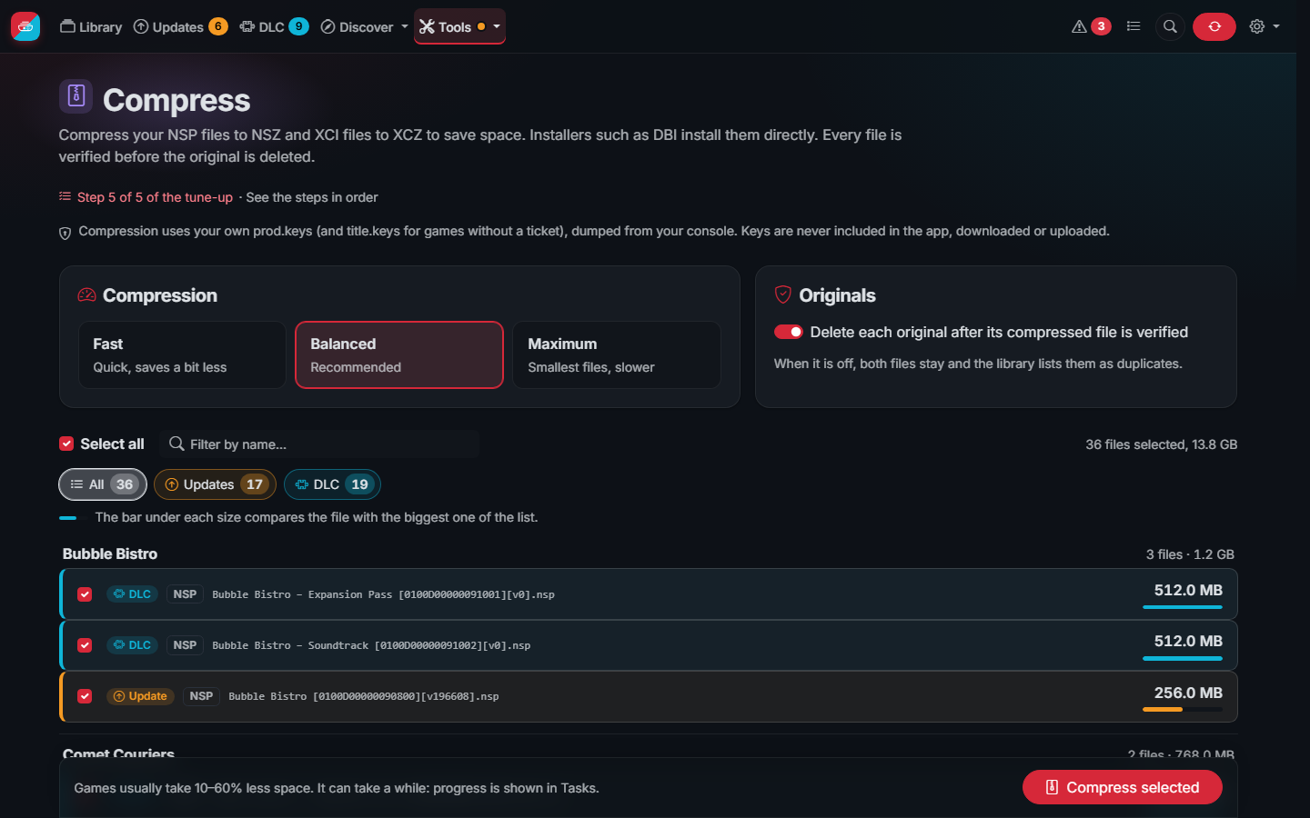This screenshot has width=1310, height=818.
Task: Open the settings gear icon
Action: click(x=1257, y=26)
